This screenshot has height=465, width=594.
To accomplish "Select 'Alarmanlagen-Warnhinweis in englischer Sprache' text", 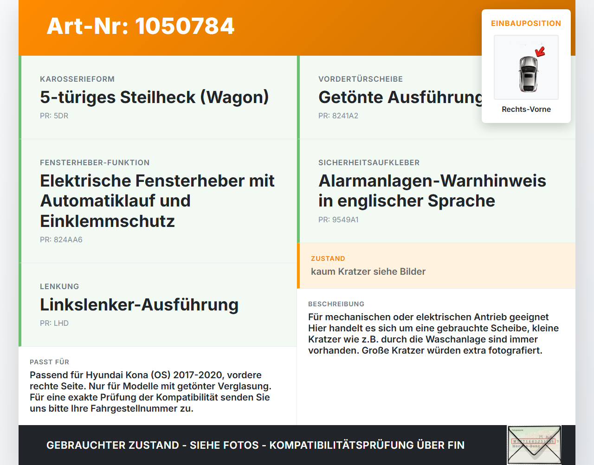I will [432, 191].
